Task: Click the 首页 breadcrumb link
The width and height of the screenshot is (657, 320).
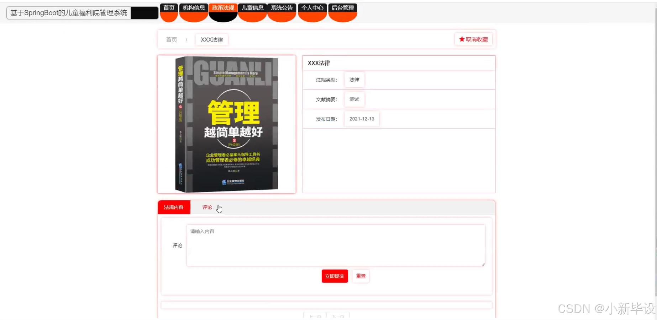Action: (172, 39)
